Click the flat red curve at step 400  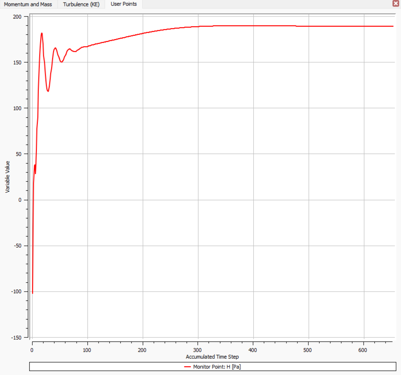click(x=253, y=26)
